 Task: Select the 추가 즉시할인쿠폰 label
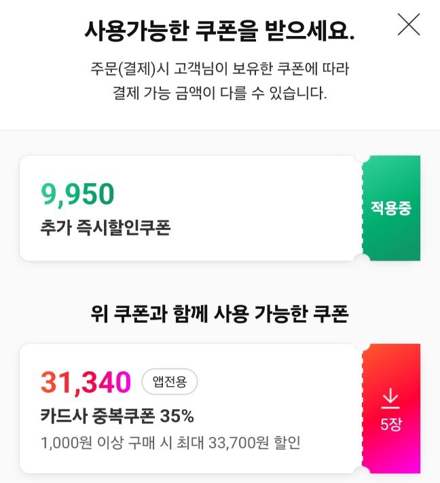105,227
